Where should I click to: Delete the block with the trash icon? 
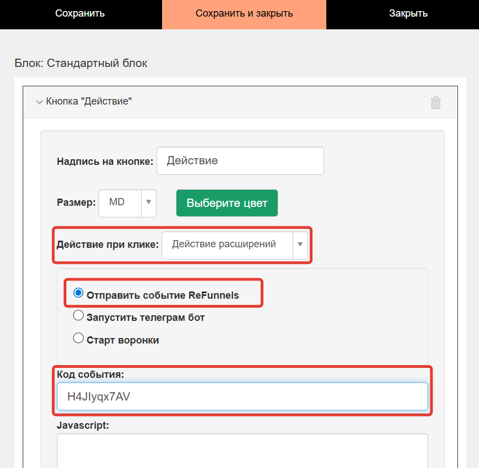point(436,102)
